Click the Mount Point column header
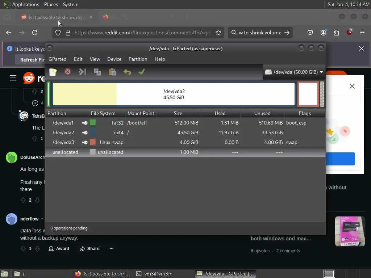Image resolution: width=371 pixels, height=278 pixels. click(141, 113)
